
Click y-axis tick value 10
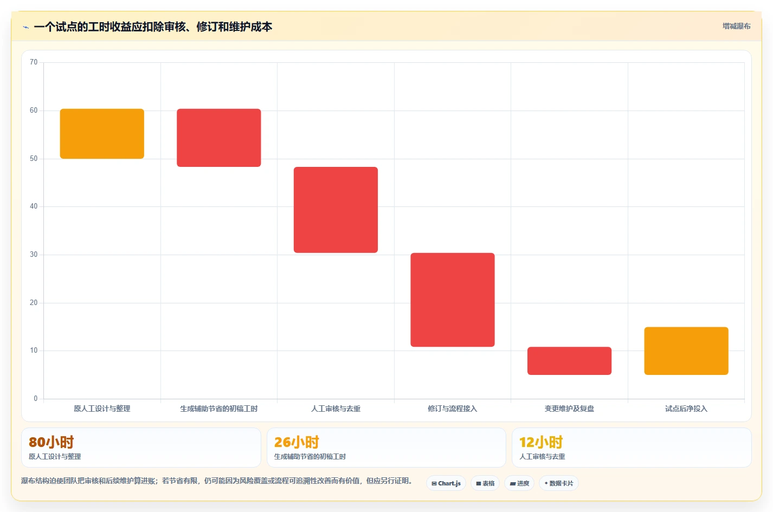click(34, 351)
